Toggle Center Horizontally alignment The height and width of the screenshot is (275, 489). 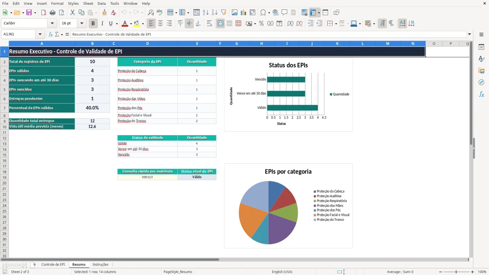(x=161, y=24)
